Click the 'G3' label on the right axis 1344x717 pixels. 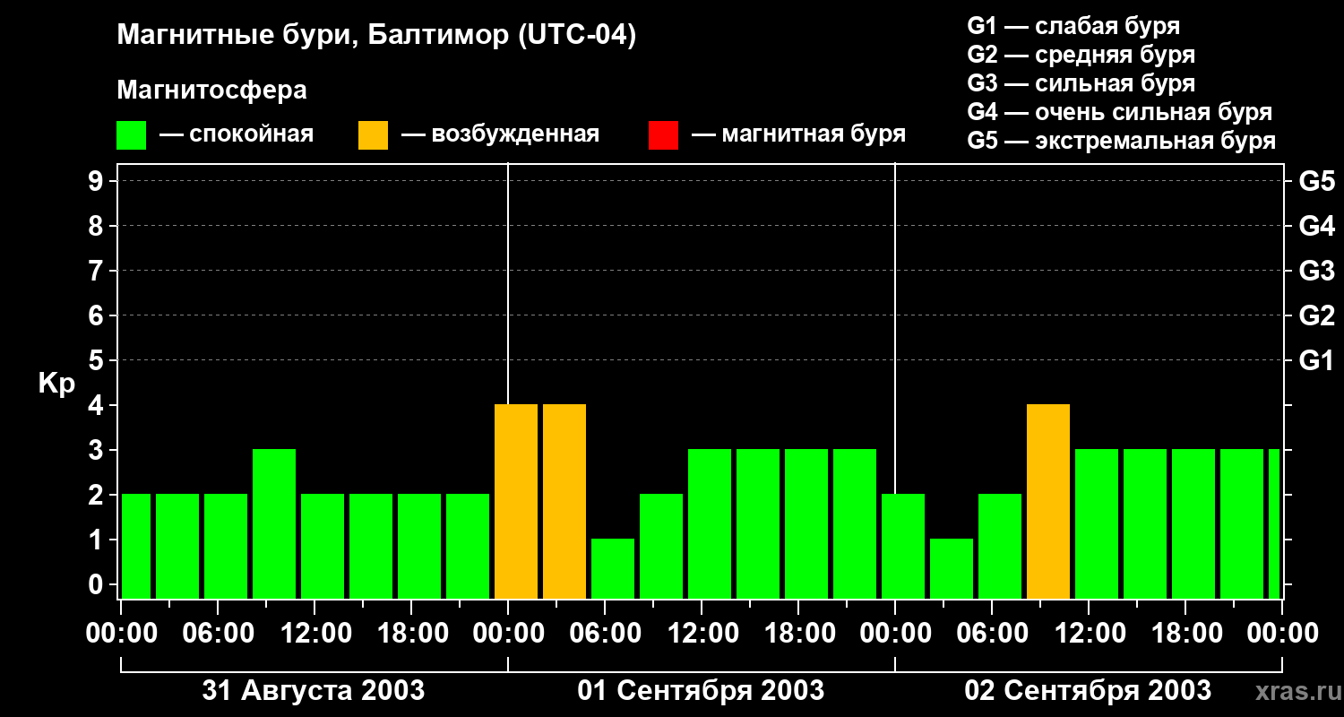coord(1316,271)
